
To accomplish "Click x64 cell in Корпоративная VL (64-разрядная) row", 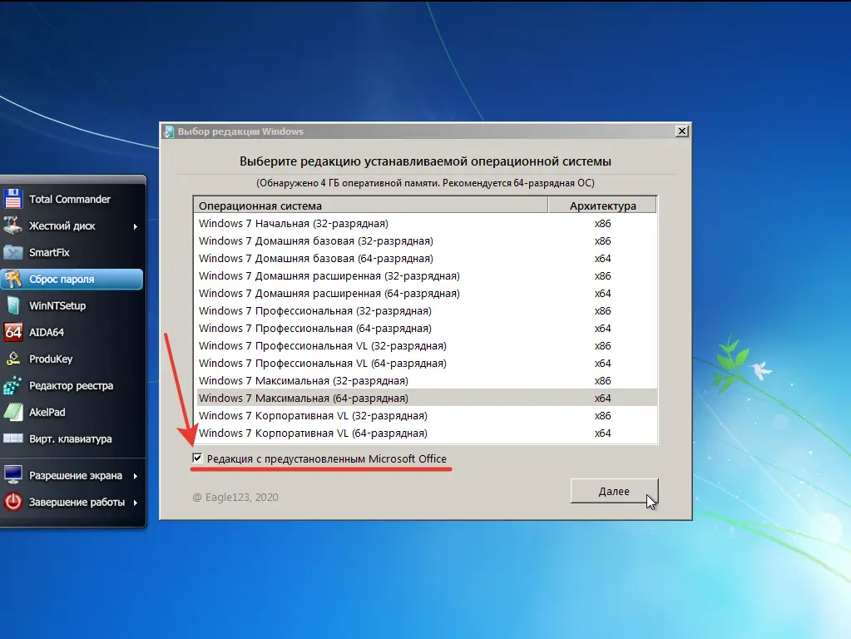I will (602, 433).
